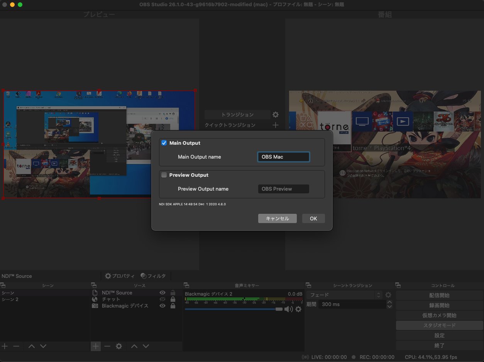Click the LIVE streaming status icon

pyautogui.click(x=305, y=357)
